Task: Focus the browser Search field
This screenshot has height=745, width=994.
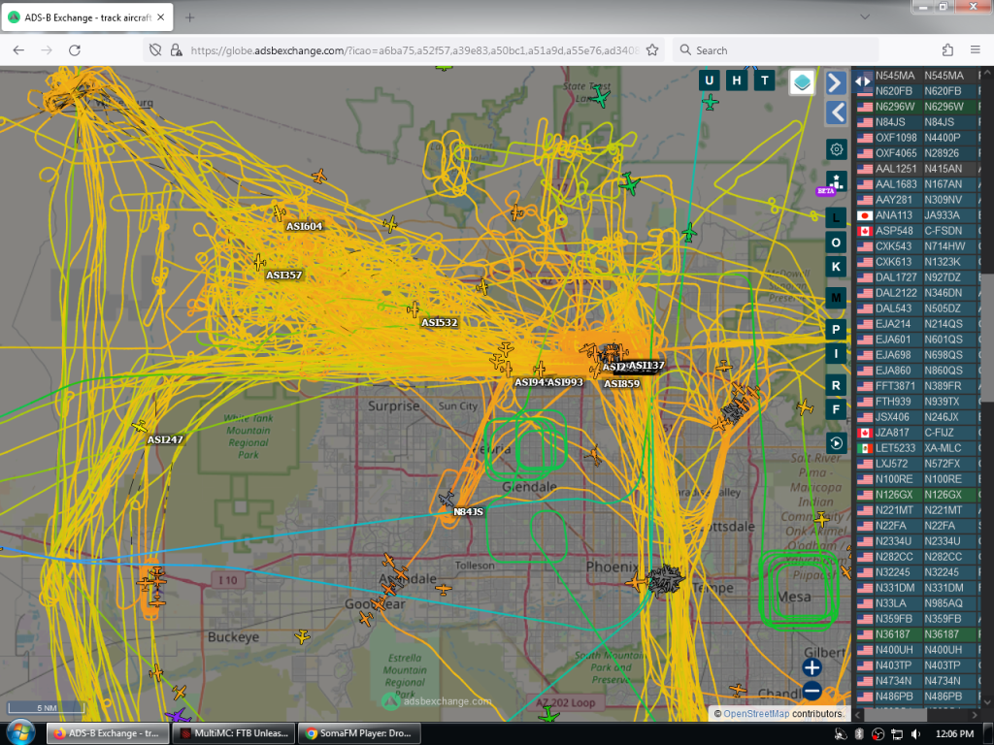Action: [x=776, y=50]
